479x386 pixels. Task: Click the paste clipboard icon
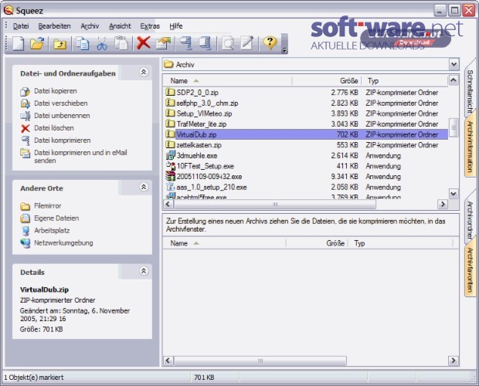[x=121, y=43]
